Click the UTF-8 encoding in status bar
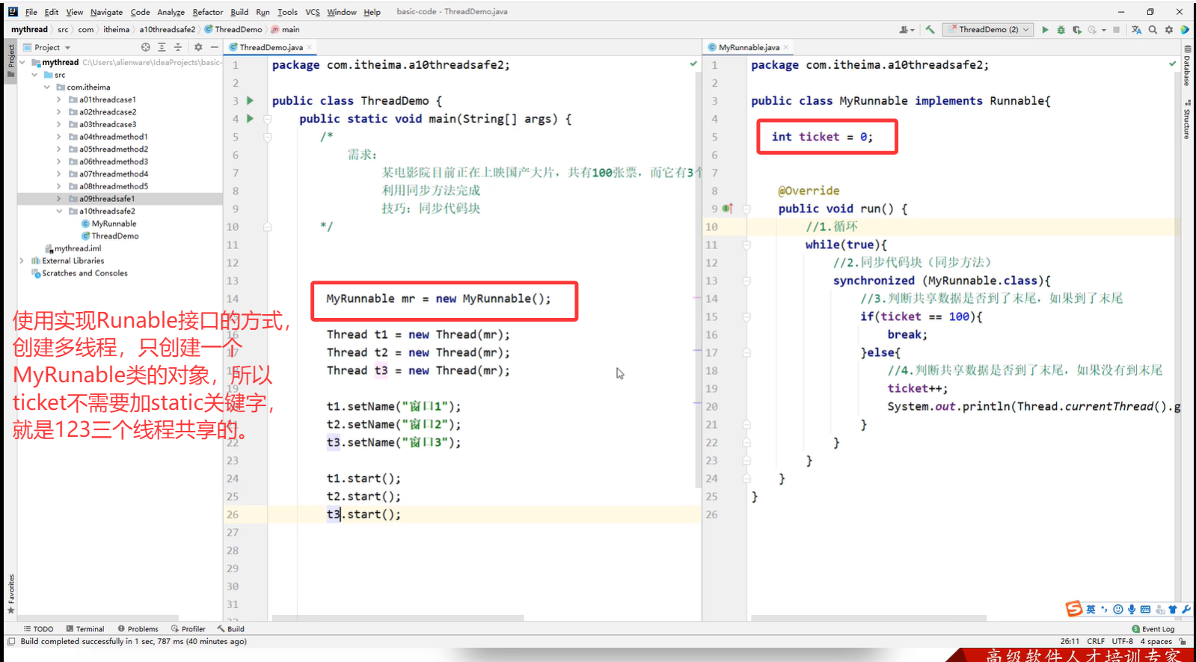The image size is (1196, 662). 1122,642
